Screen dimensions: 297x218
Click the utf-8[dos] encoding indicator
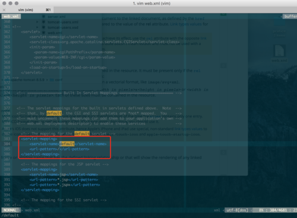coord(237,210)
